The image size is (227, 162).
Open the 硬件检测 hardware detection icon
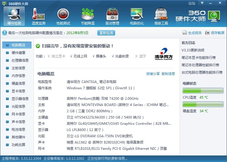click(x=14, y=15)
